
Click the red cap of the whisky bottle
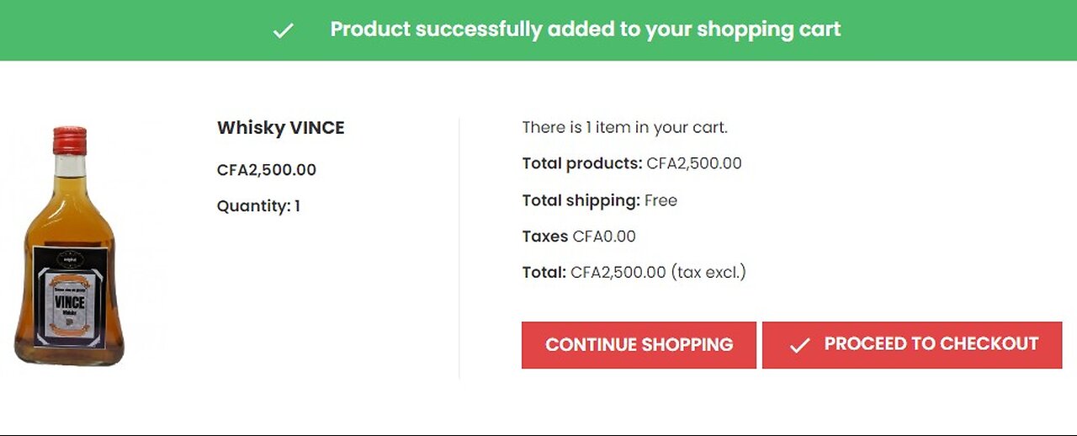70,141
